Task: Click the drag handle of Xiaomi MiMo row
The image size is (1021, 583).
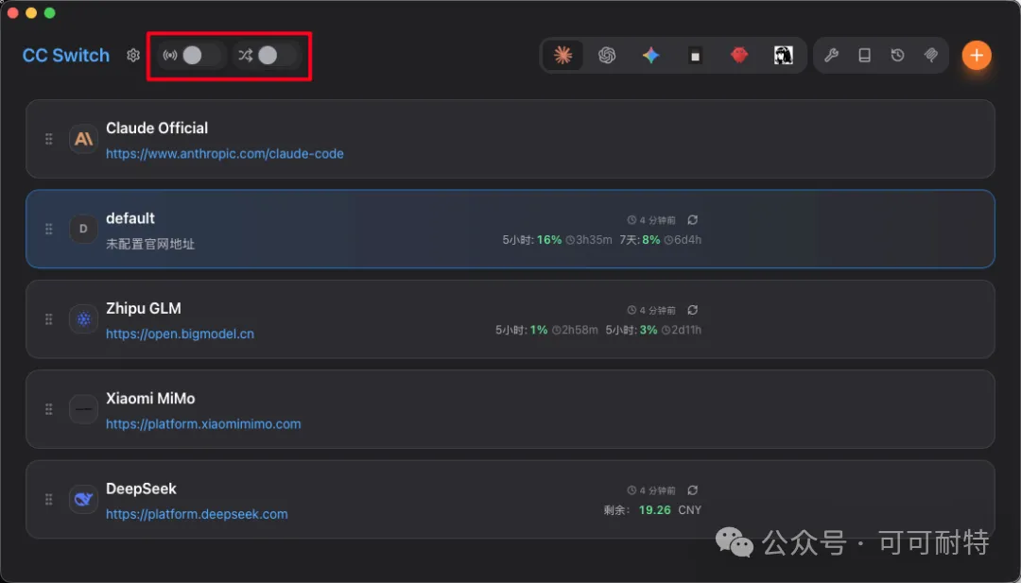Action: [x=49, y=409]
